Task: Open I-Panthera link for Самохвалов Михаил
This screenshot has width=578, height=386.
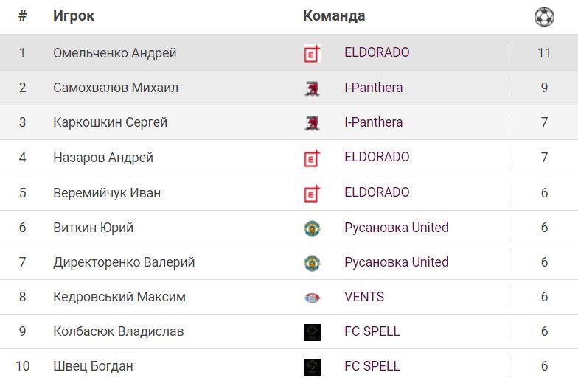Action: [x=373, y=88]
